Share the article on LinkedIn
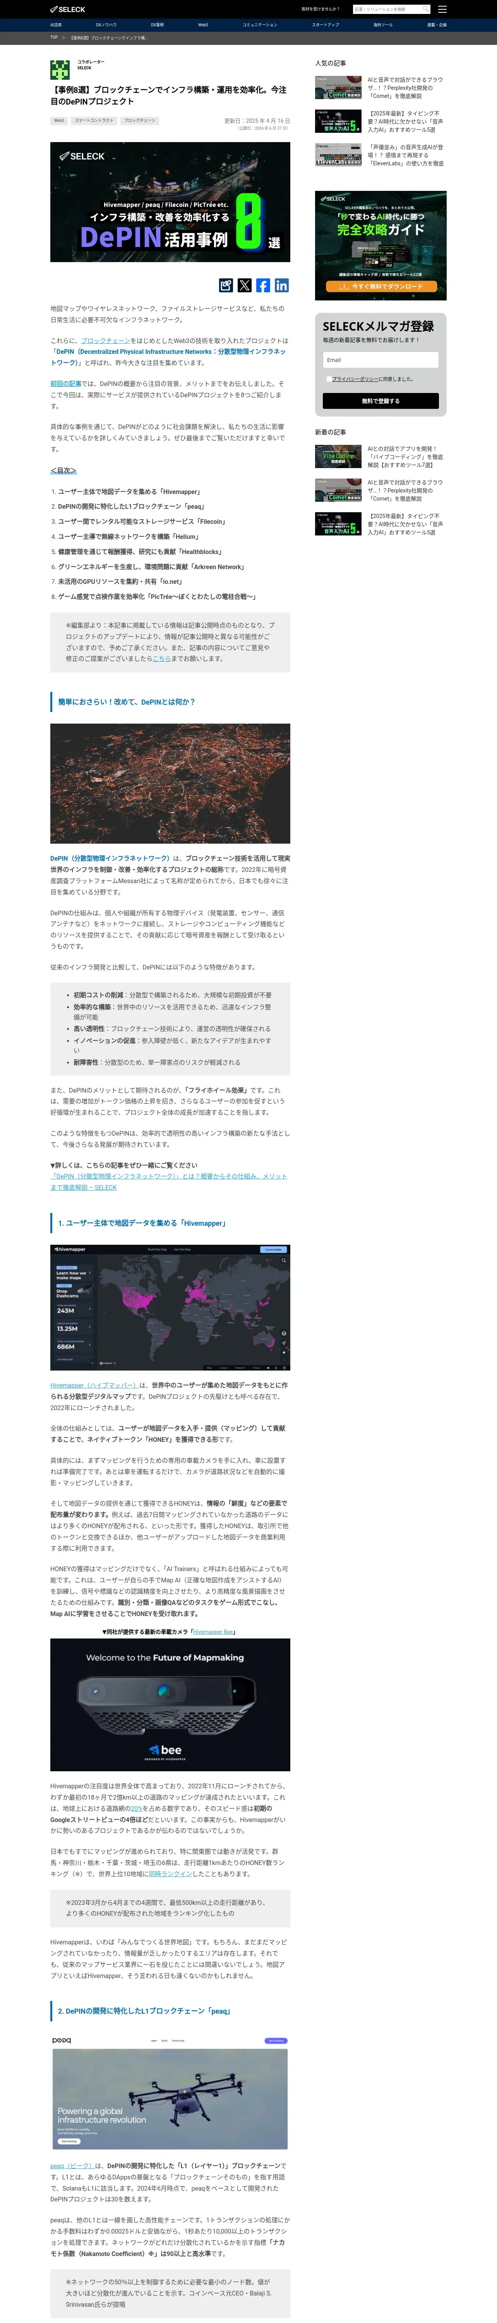The image size is (497, 2323). pos(281,285)
